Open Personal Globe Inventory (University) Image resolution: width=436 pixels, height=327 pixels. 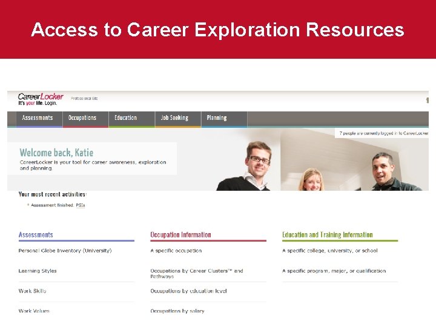coord(65,251)
